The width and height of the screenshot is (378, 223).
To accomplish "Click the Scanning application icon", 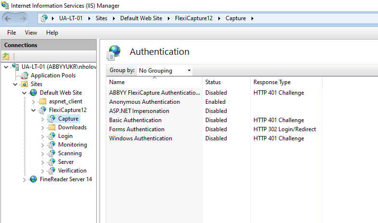I will pyautogui.click(x=52, y=153).
